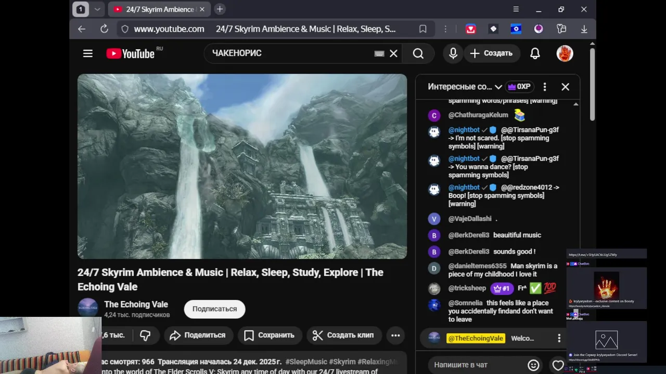Click the Создать button
This screenshot has height=374, width=666.
[491, 54]
